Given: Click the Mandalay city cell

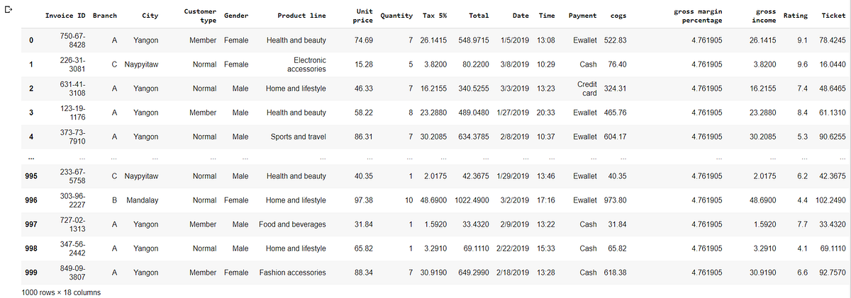Looking at the screenshot, I should pyautogui.click(x=142, y=200).
